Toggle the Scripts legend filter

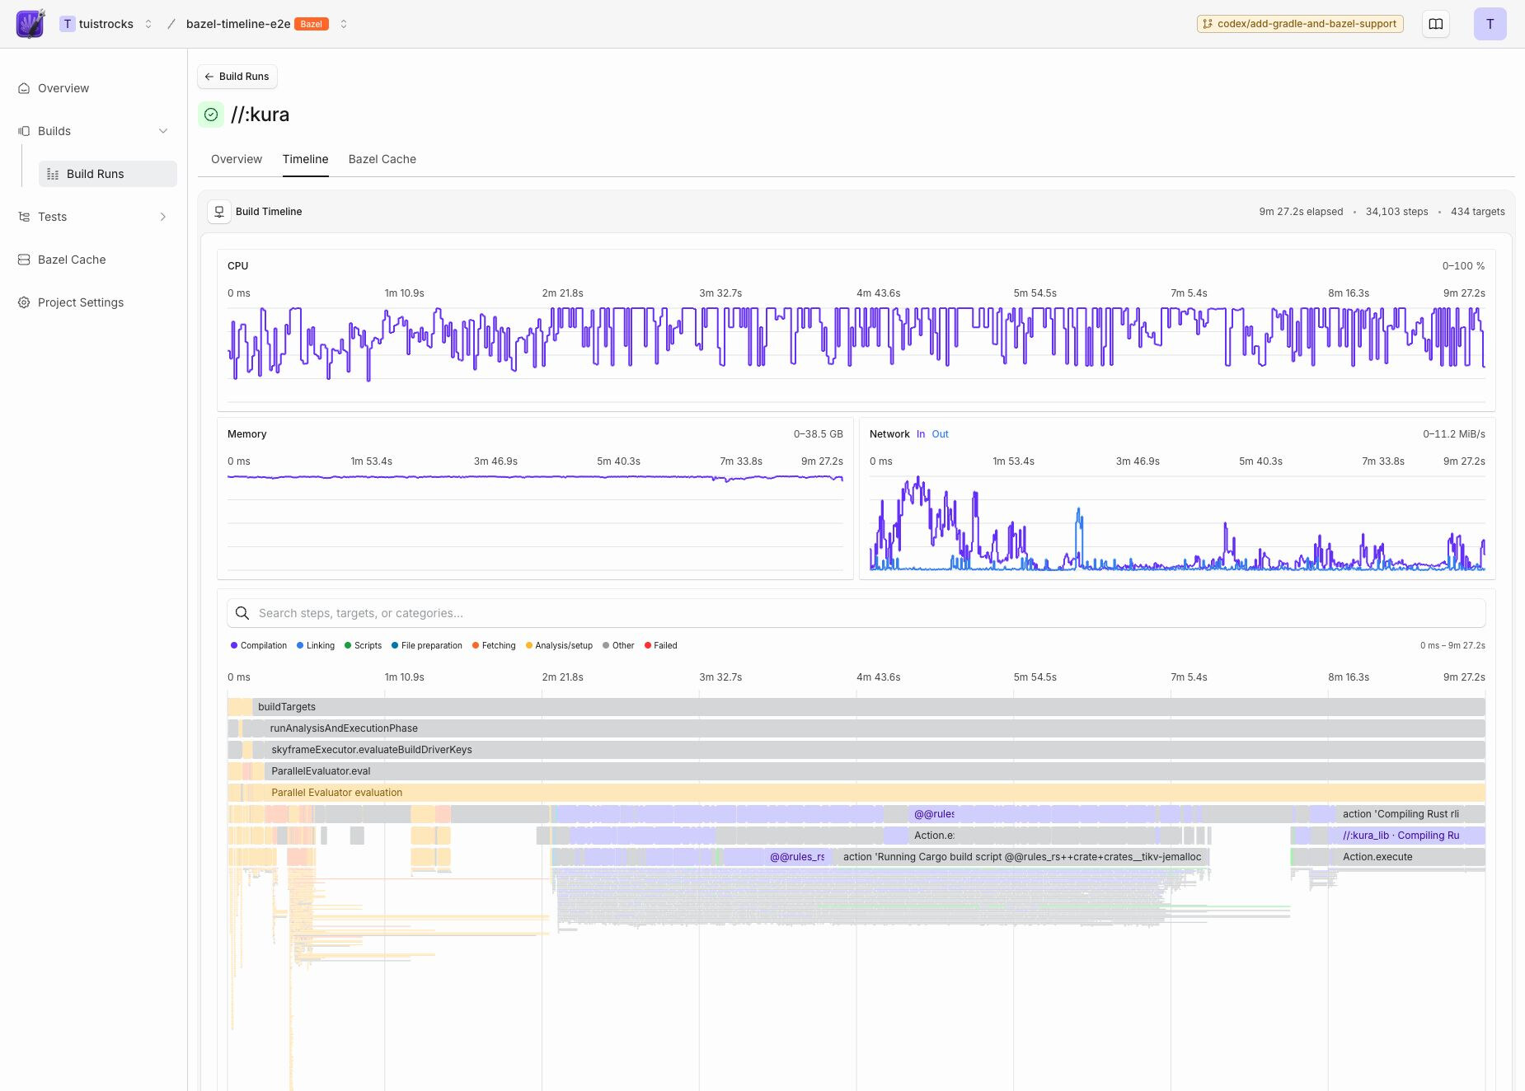(x=364, y=645)
